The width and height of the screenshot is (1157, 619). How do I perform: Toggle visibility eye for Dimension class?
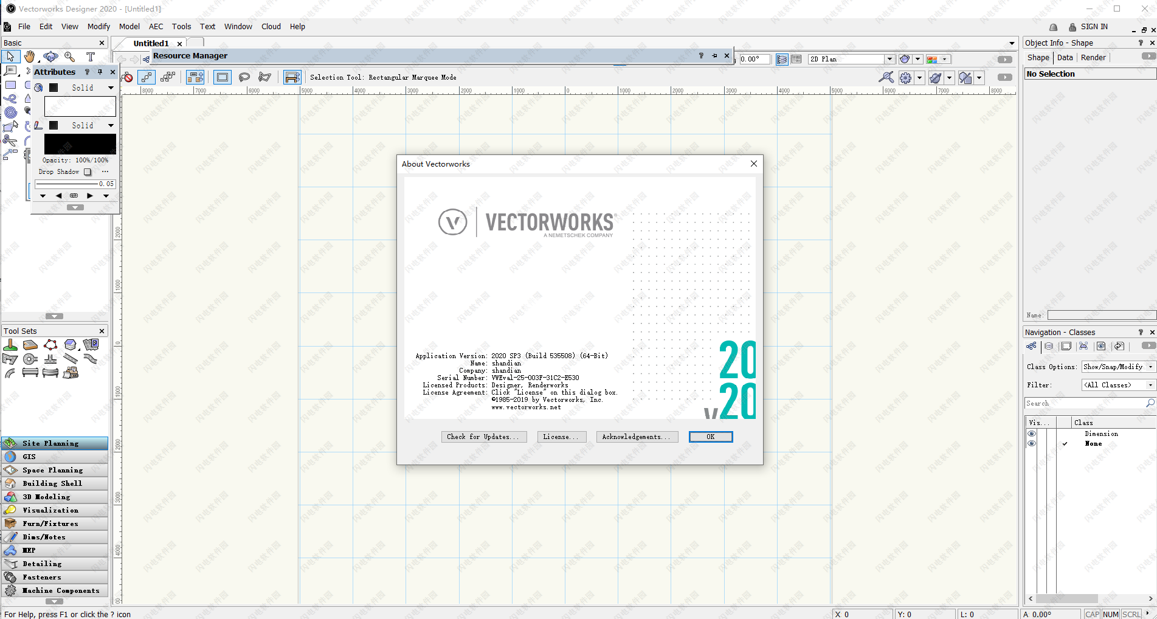point(1032,434)
